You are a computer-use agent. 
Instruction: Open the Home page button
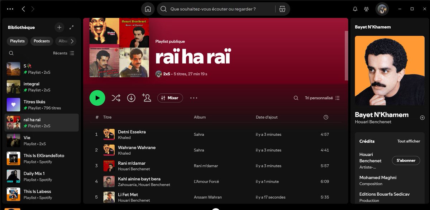pos(148,9)
